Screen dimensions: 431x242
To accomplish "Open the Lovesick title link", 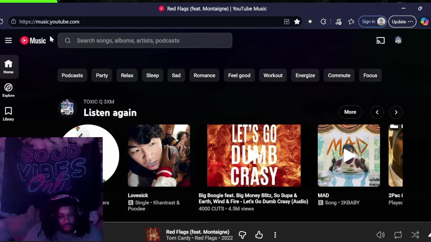I will click(138, 195).
